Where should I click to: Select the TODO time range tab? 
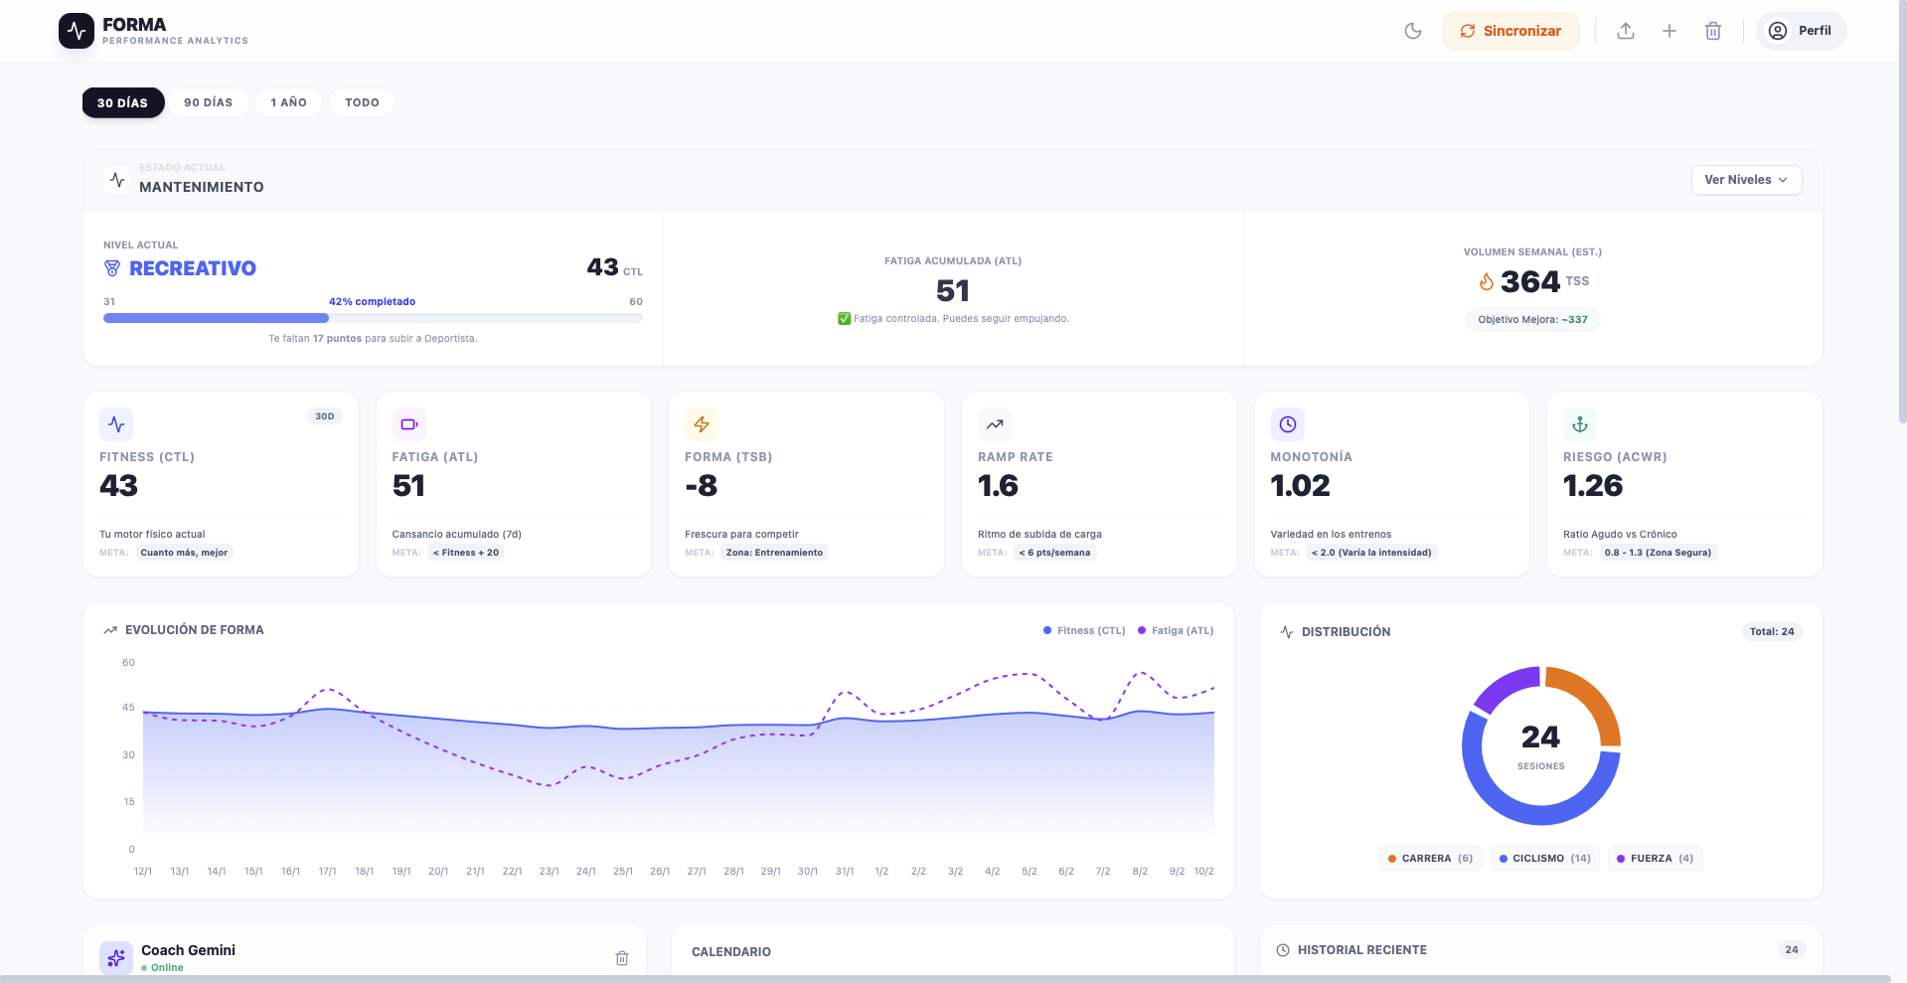[x=362, y=102]
